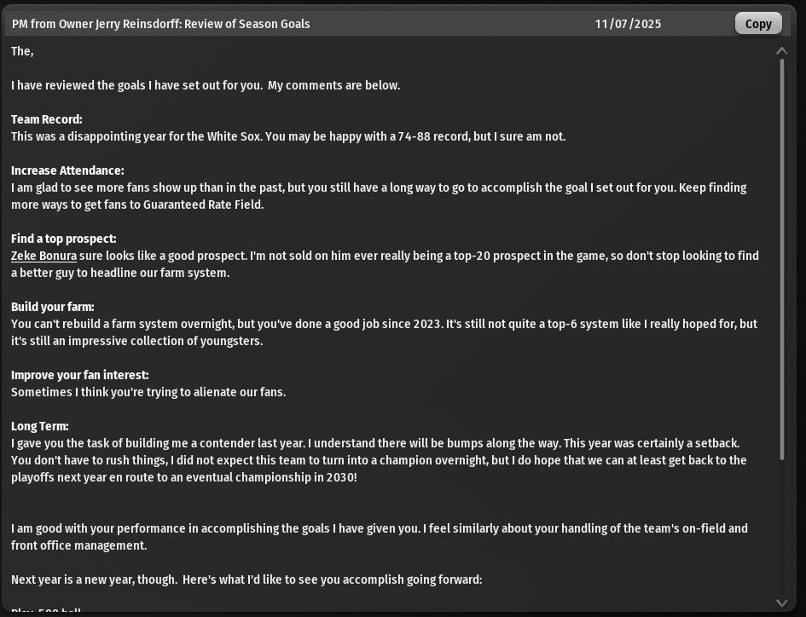Click the 'The,' greeting line
Screen dimensions: 806x617
[x=22, y=51]
